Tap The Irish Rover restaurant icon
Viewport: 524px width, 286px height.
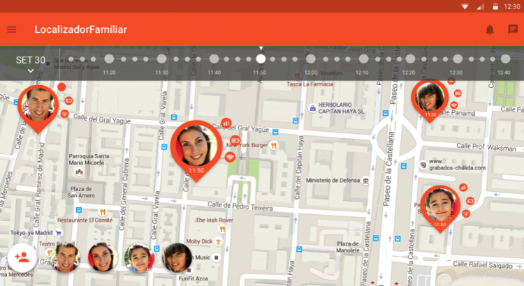coord(222,229)
